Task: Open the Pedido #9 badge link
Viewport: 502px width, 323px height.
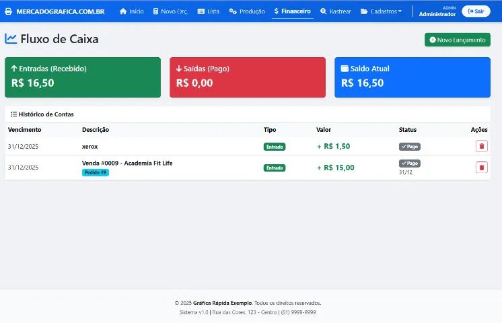Action: (95, 172)
